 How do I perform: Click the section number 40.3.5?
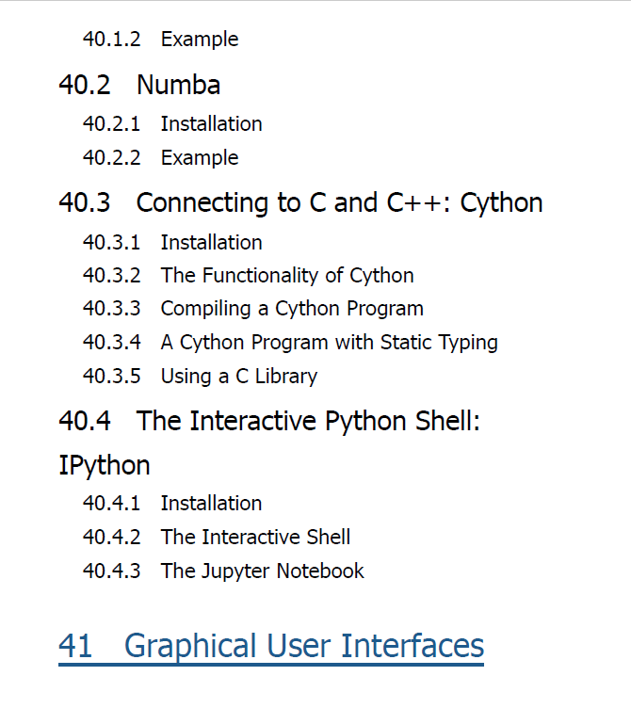click(x=111, y=377)
